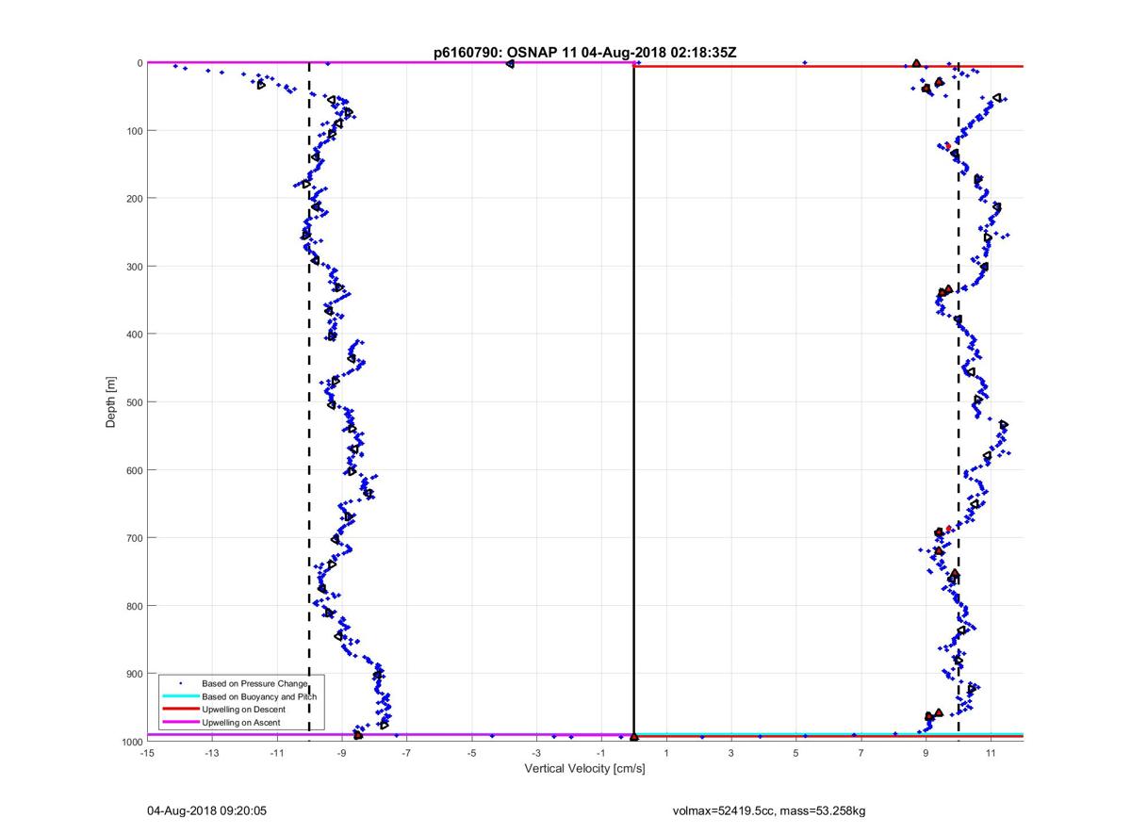Click the y-axis tick label "1000"
The width and height of the screenshot is (1131, 834).
click(131, 742)
